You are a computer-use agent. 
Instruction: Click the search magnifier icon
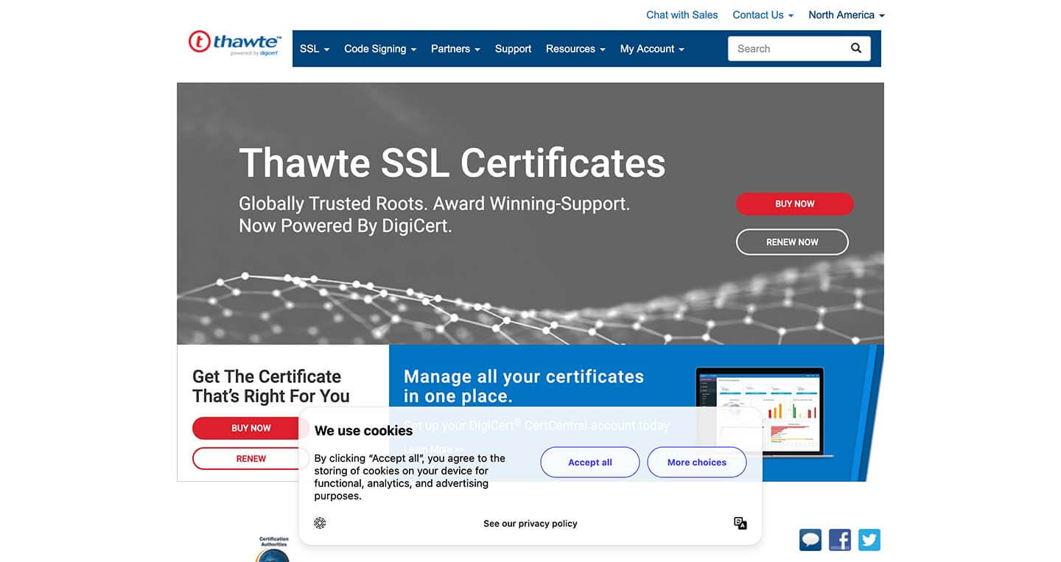click(856, 49)
